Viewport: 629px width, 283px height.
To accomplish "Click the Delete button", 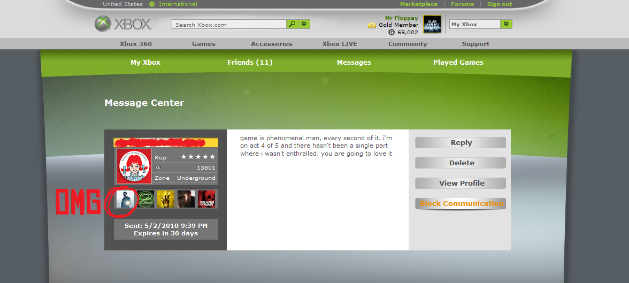I will (461, 163).
